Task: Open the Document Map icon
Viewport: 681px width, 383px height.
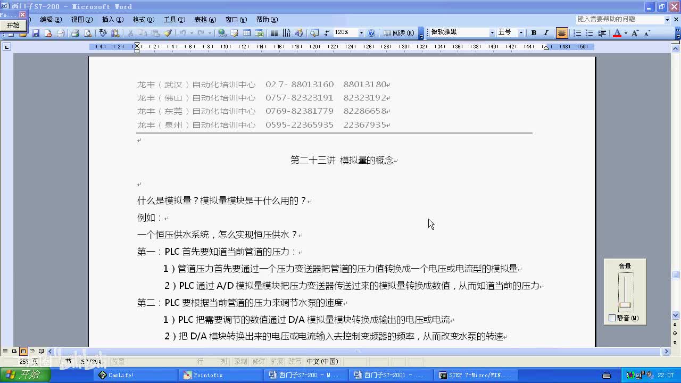Action: (314, 33)
